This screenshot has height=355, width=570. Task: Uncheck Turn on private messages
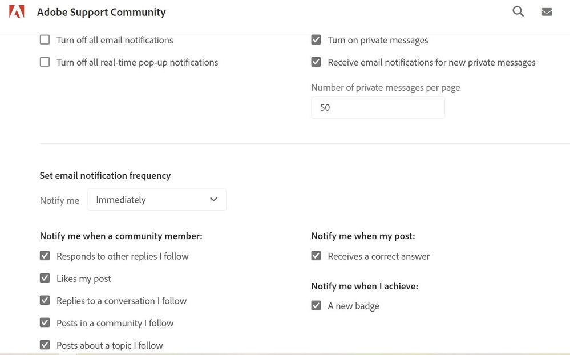(x=316, y=40)
